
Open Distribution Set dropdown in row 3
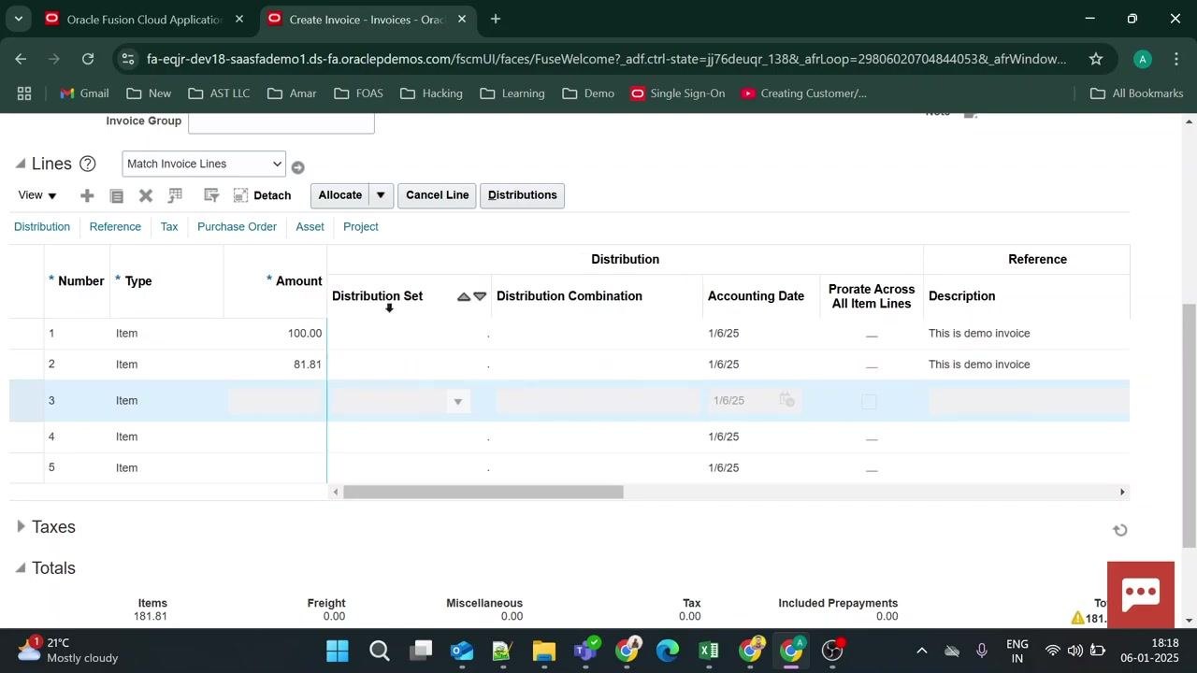pos(457,401)
